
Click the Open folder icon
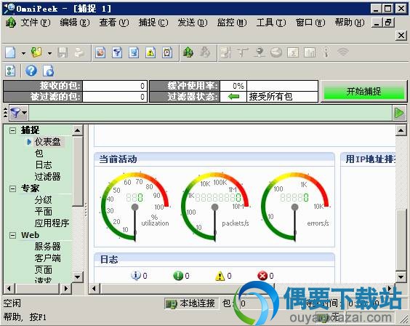coord(36,52)
